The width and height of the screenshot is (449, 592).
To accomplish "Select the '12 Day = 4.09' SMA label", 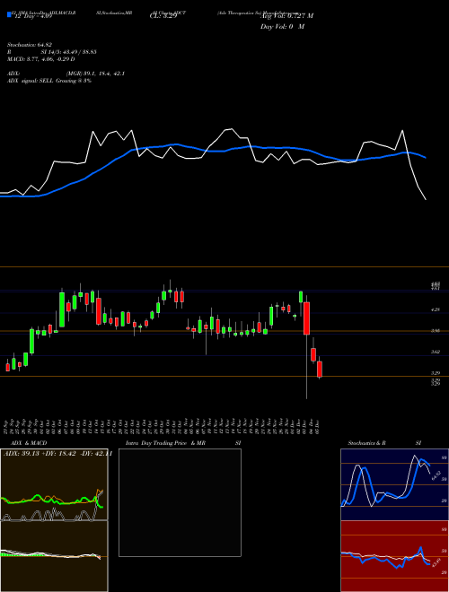I will [x=31, y=16].
